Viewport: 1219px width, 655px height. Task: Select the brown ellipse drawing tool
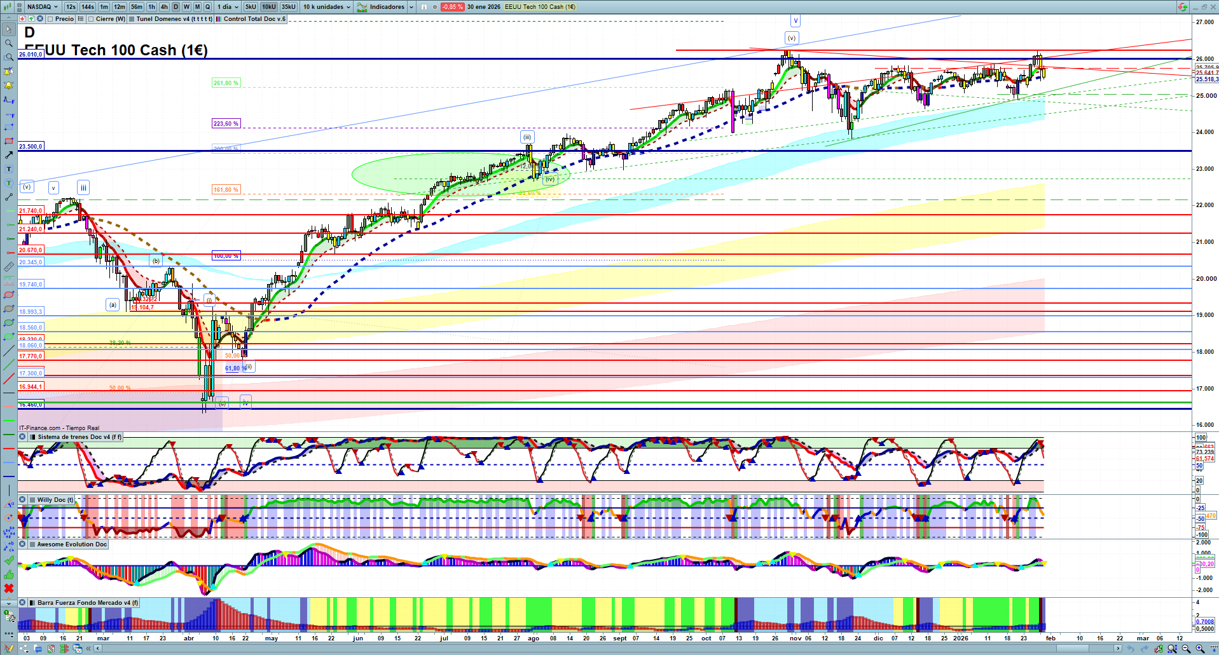[x=9, y=309]
